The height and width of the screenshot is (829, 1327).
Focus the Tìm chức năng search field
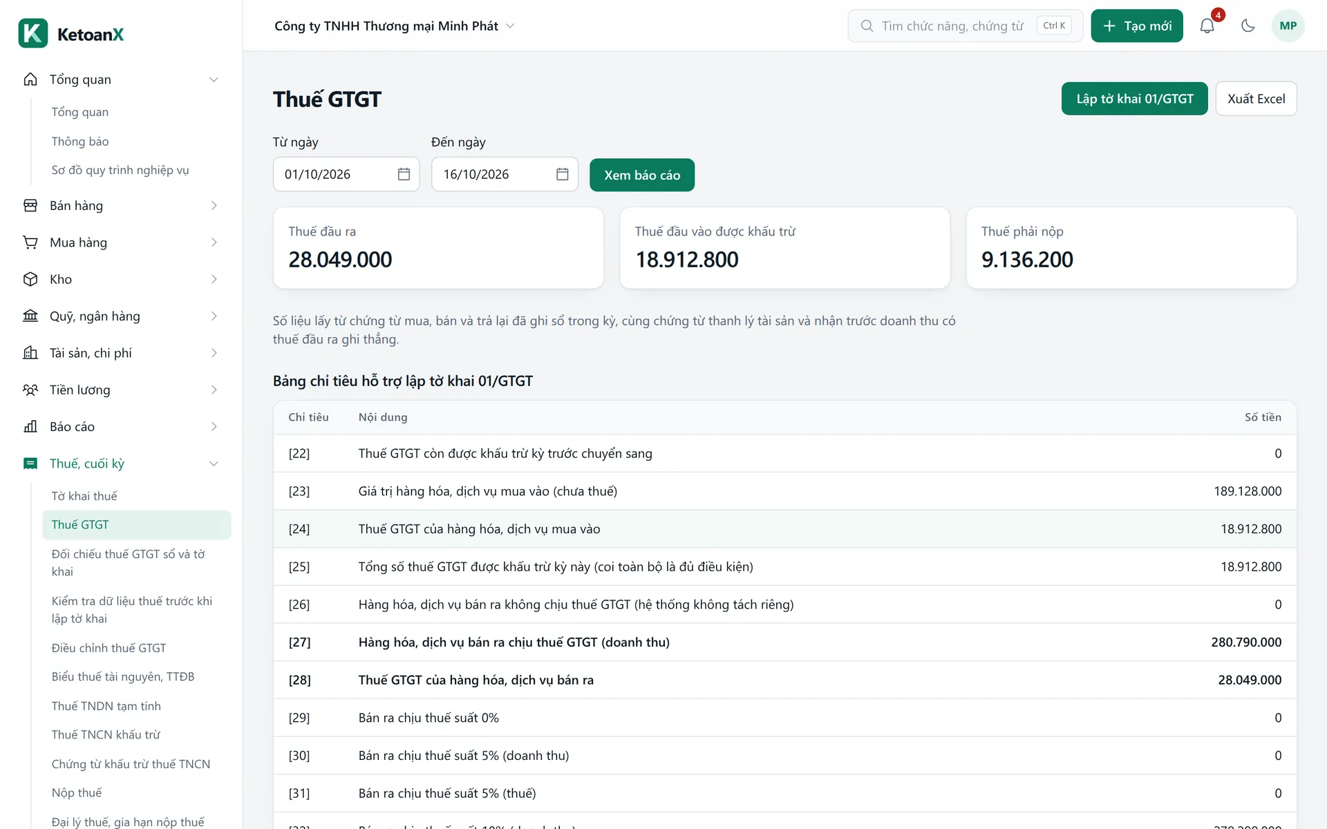pyautogui.click(x=965, y=26)
